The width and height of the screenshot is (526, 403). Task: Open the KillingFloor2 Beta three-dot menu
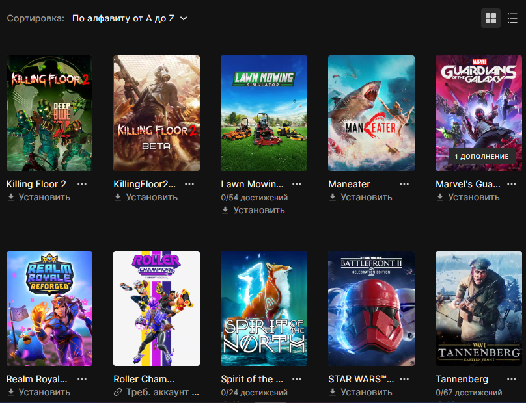click(x=189, y=184)
